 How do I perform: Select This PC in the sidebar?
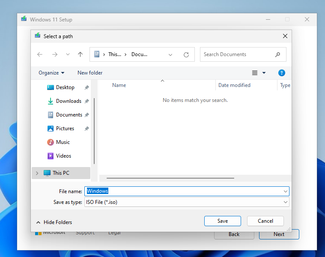click(61, 173)
